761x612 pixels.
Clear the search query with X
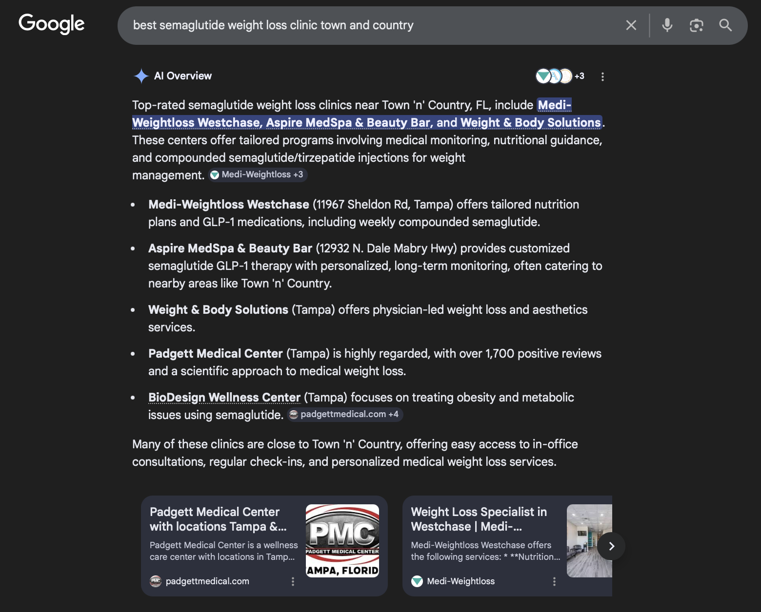click(x=631, y=25)
